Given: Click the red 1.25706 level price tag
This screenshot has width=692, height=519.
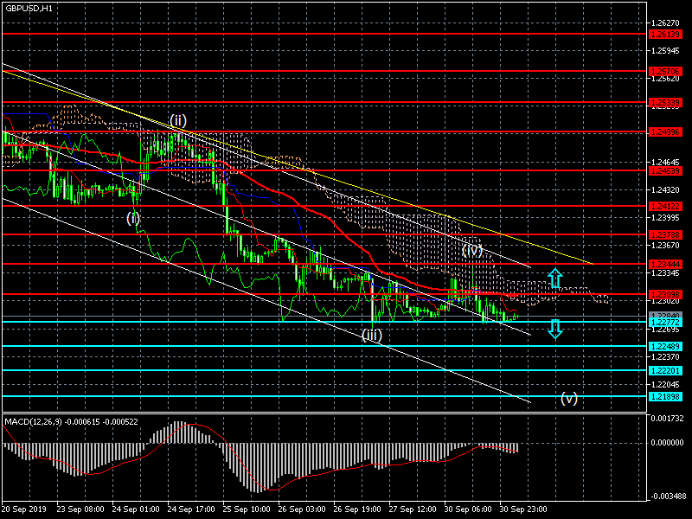Looking at the screenshot, I should [666, 72].
